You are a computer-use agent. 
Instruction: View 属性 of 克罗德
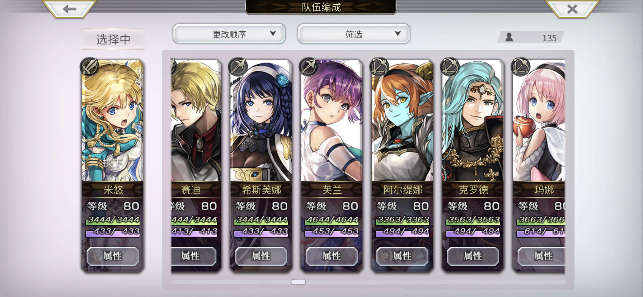coord(473,256)
